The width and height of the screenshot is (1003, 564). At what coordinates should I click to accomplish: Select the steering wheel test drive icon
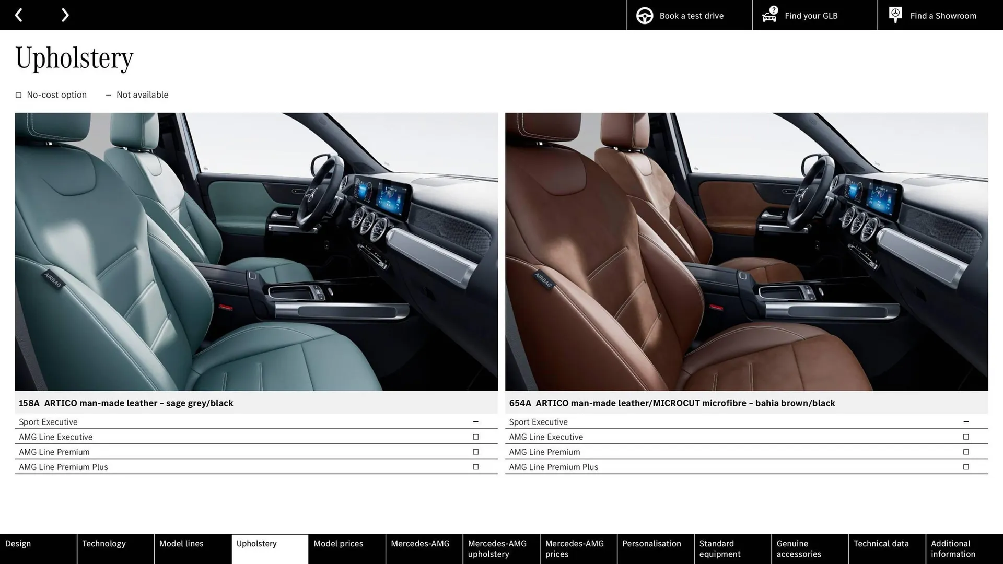[x=644, y=15]
